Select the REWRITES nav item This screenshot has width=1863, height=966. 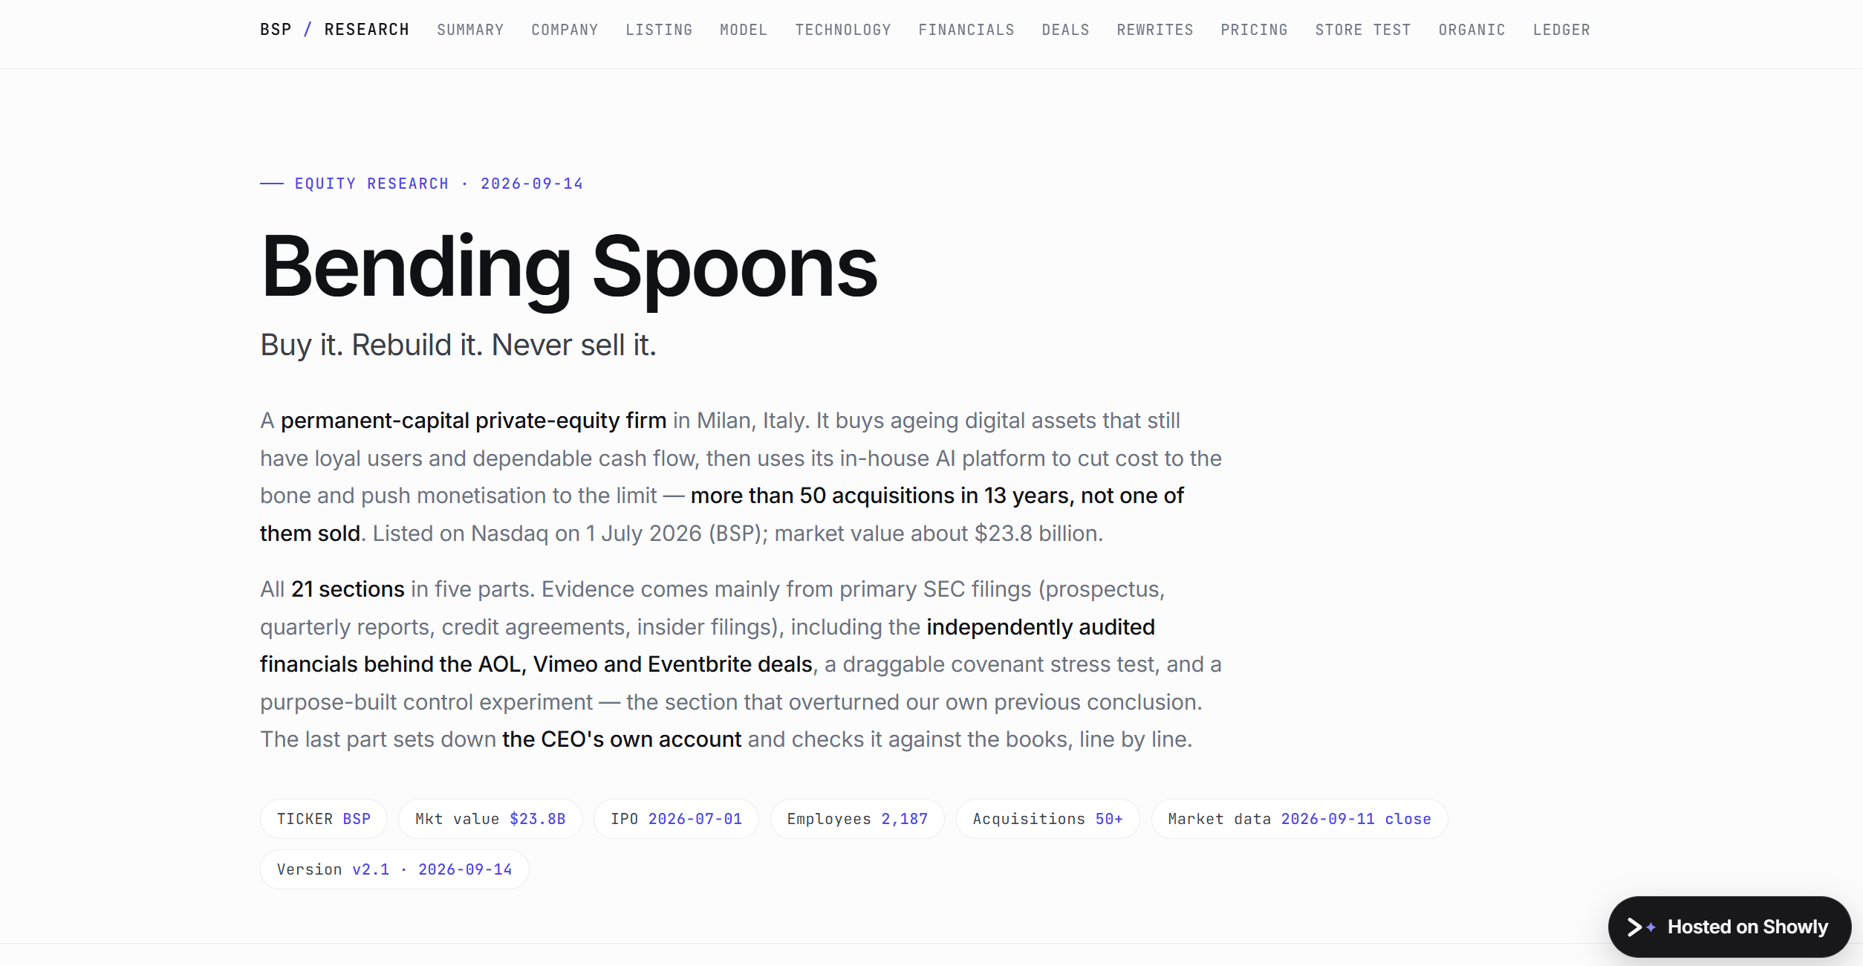[x=1155, y=30]
